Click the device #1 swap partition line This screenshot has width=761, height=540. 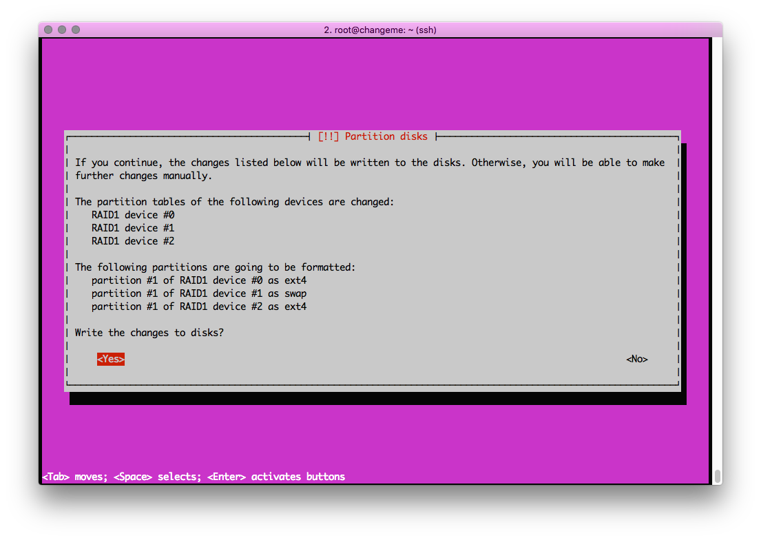pyautogui.click(x=199, y=293)
